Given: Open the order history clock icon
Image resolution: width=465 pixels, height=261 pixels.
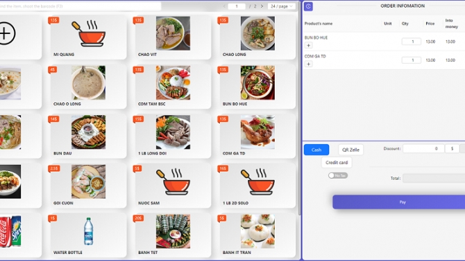Looking at the screenshot, I should click(x=308, y=6).
